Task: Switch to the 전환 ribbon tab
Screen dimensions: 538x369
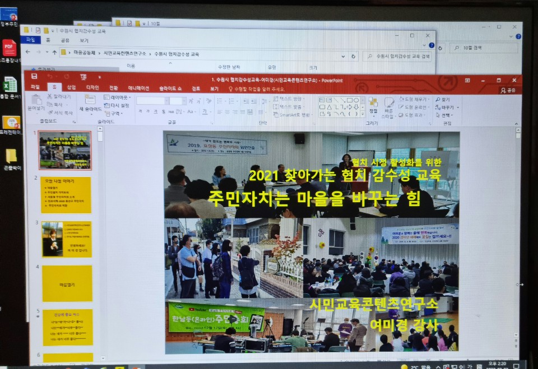Action: point(113,88)
